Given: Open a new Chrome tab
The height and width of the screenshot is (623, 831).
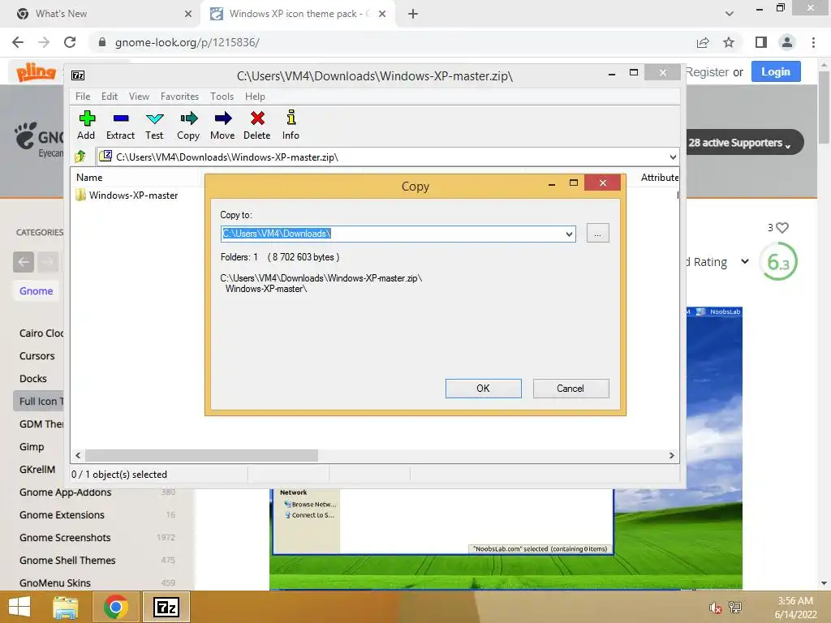Looking at the screenshot, I should coord(413,14).
